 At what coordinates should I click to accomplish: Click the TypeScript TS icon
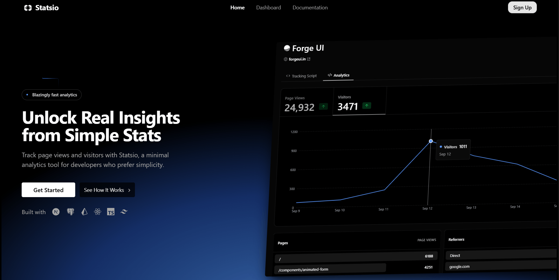click(x=111, y=212)
